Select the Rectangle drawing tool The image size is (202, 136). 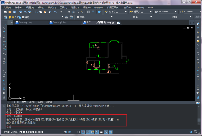4,41
